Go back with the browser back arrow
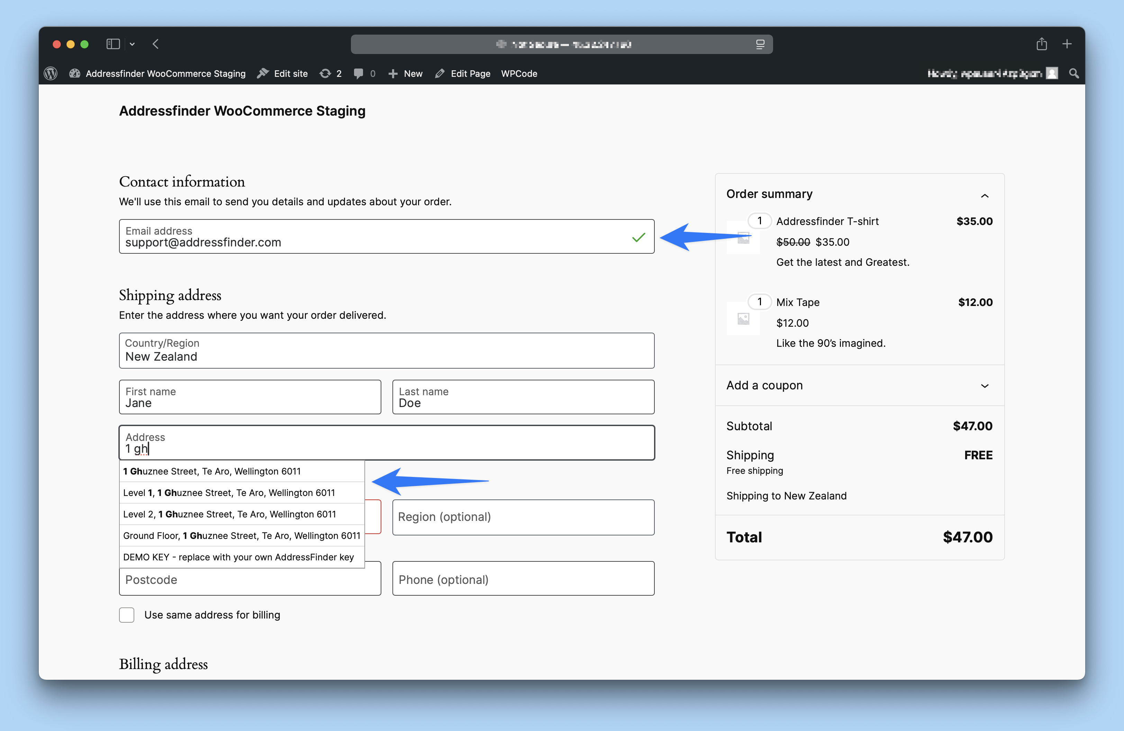Viewport: 1124px width, 731px height. pyautogui.click(x=156, y=44)
